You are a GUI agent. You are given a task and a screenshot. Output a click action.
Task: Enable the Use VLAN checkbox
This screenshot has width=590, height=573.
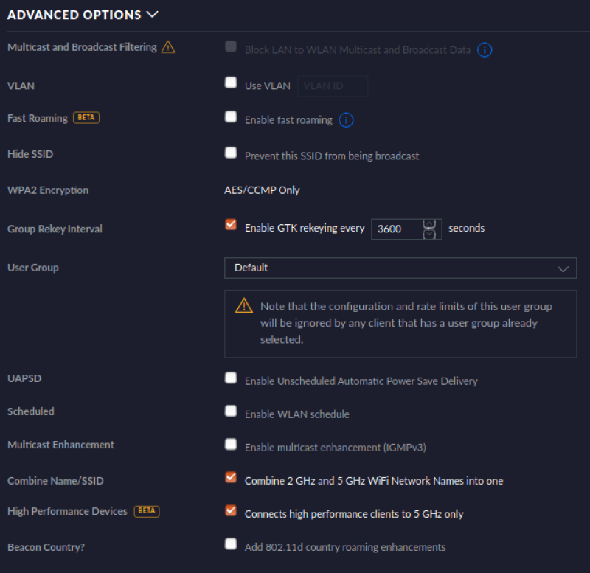(x=231, y=83)
